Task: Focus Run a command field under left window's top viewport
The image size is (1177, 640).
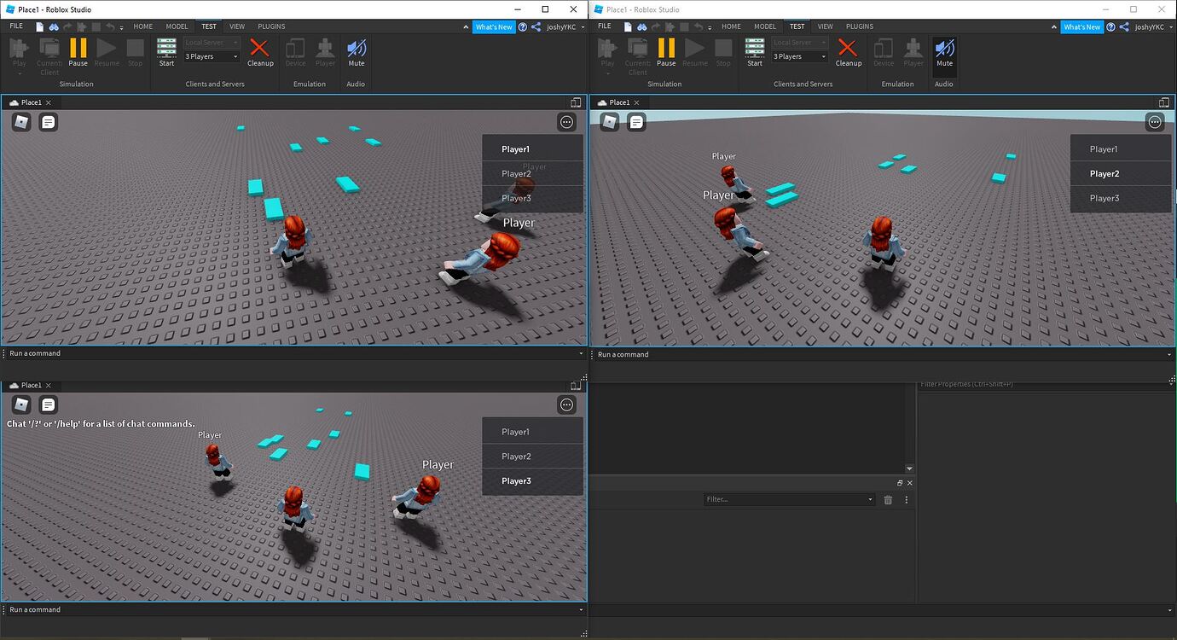Action: 294,353
